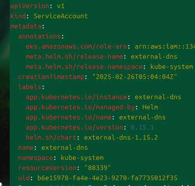195x186 pixels.
Task: Click the namespace key
Action: point(35,158)
